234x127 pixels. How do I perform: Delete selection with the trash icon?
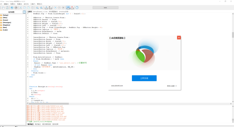[x=32, y=8]
